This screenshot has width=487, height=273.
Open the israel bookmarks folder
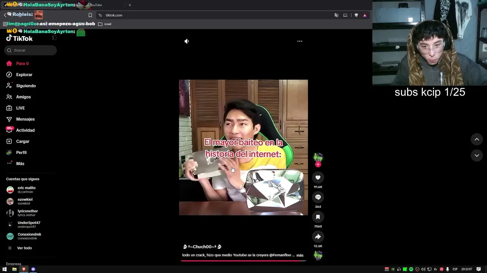click(105, 24)
